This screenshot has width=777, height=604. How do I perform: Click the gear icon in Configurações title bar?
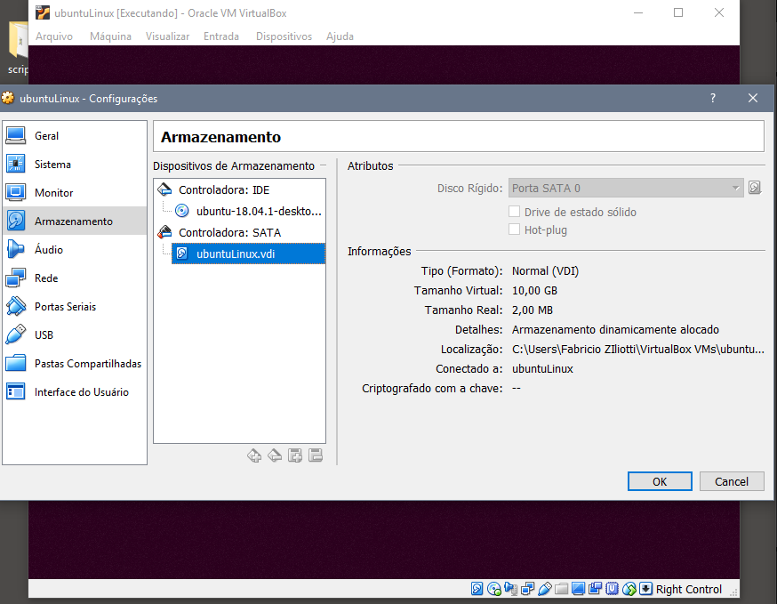[8, 98]
